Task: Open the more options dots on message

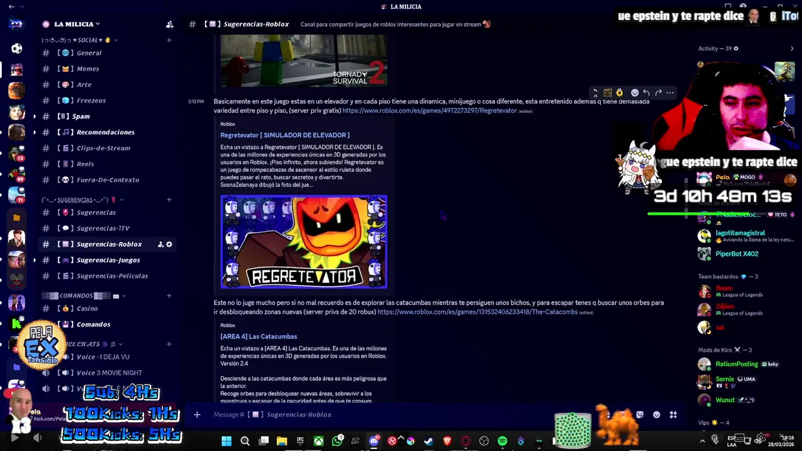Action: coord(670,93)
